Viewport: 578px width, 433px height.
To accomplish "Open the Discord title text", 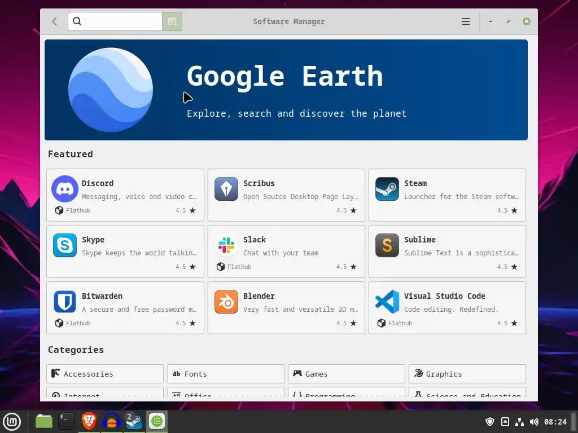I will pyautogui.click(x=98, y=183).
